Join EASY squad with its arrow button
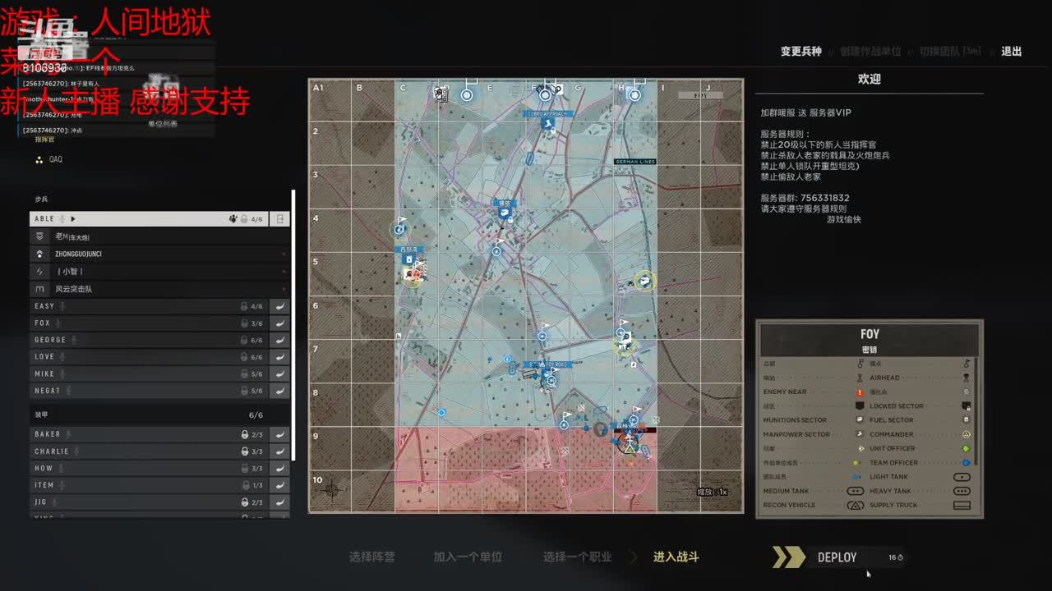The image size is (1052, 591). 280,306
